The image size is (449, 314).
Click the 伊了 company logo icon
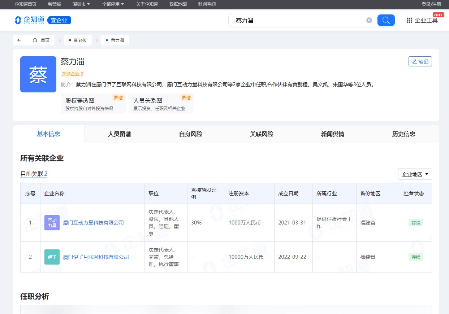click(x=52, y=257)
